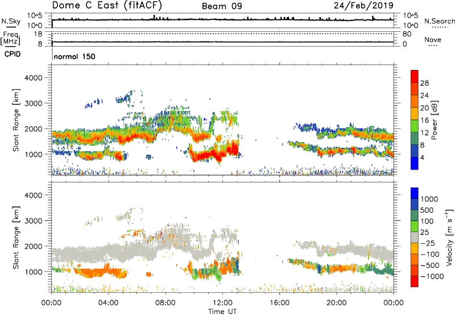
Task: Select the 'Beam 09' header label
Action: coord(222,6)
